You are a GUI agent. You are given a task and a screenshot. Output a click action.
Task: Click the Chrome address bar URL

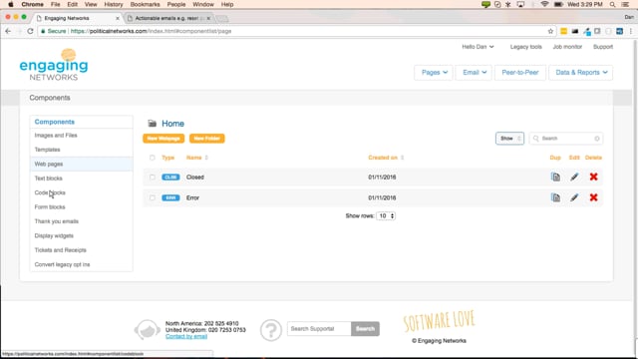[151, 31]
